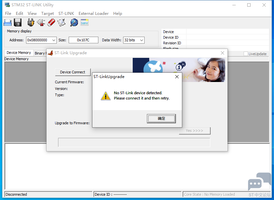Click the Yes >>>> button
274x200 pixels.
(x=195, y=131)
